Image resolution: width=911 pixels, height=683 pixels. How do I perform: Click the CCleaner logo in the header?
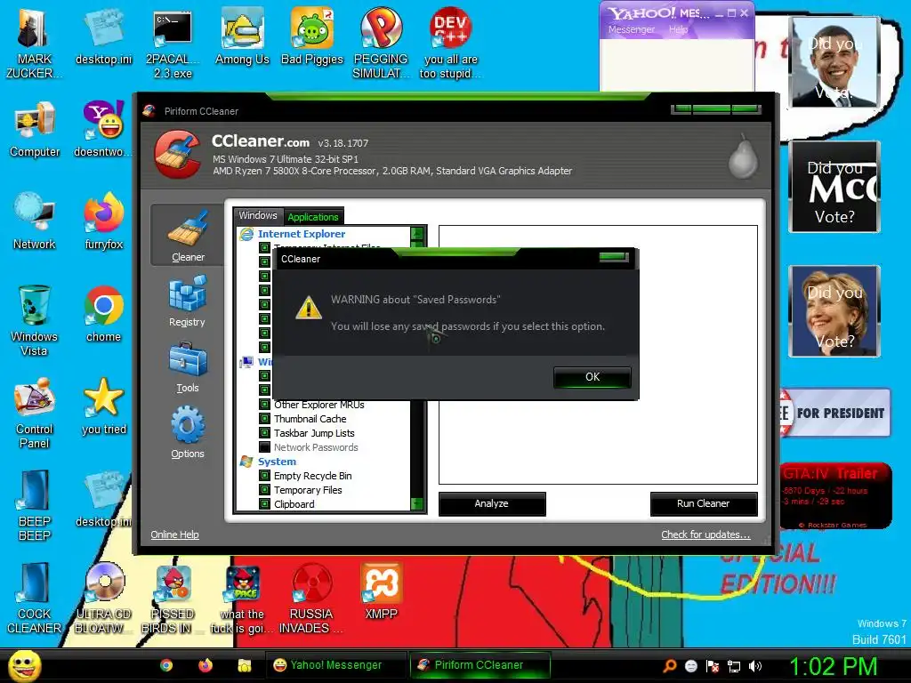tap(177, 155)
